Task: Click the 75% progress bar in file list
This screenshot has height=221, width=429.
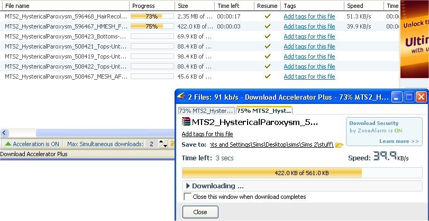Action: point(152,26)
